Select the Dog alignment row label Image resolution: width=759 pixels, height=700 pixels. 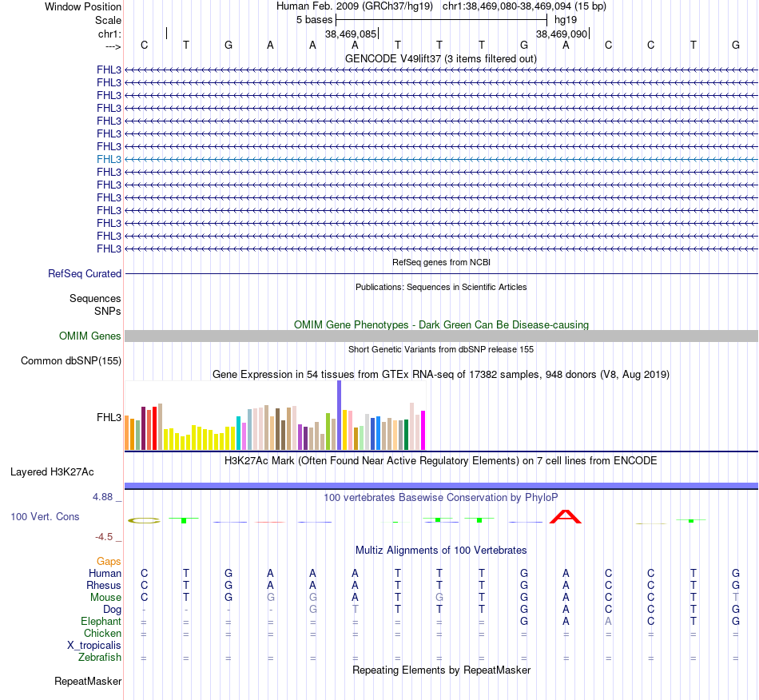coord(112,610)
